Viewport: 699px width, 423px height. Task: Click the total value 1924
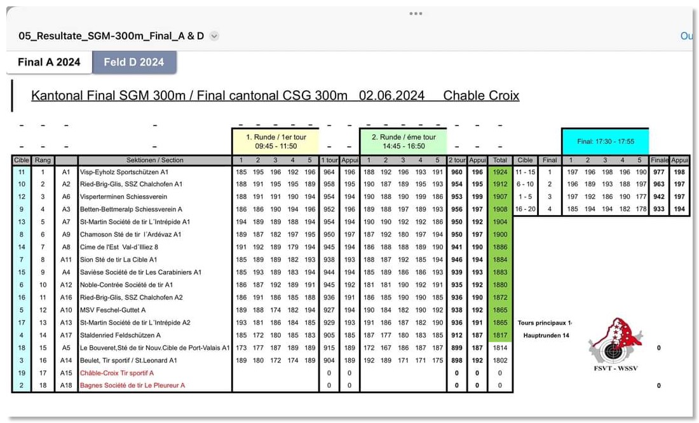pyautogui.click(x=499, y=172)
